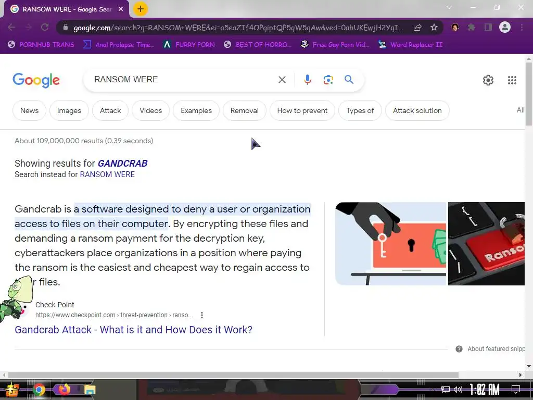Select How to prevent chip
The width and height of the screenshot is (533, 400).
click(302, 110)
